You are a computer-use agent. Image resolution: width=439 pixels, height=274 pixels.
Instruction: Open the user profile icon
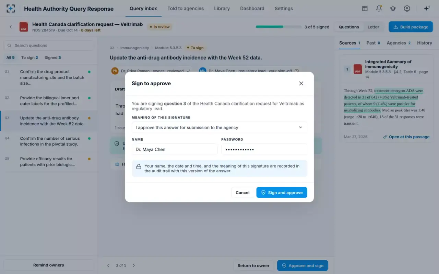[407, 9]
